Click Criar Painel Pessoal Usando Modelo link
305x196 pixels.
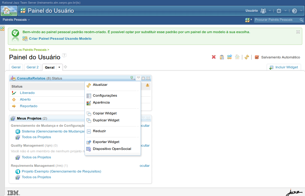click(x=60, y=39)
